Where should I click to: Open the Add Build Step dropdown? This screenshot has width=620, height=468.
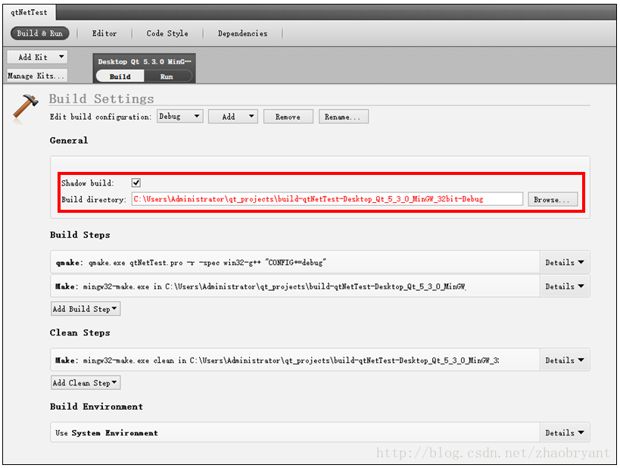click(85, 309)
